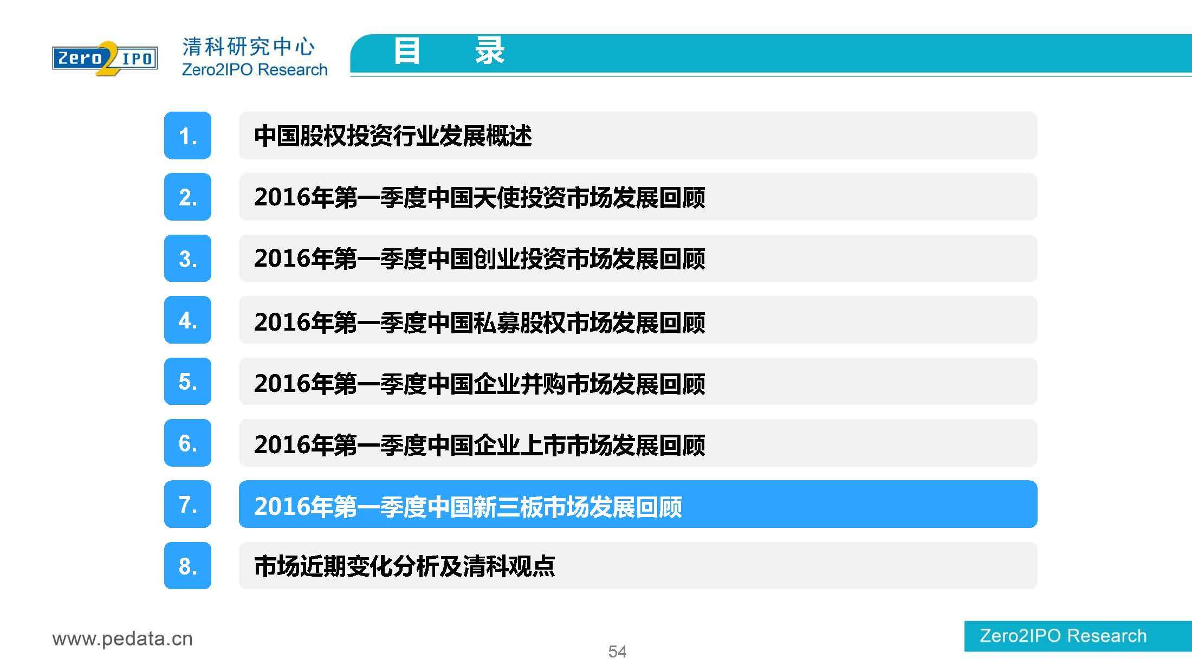Click number 5 blue badge

187,381
